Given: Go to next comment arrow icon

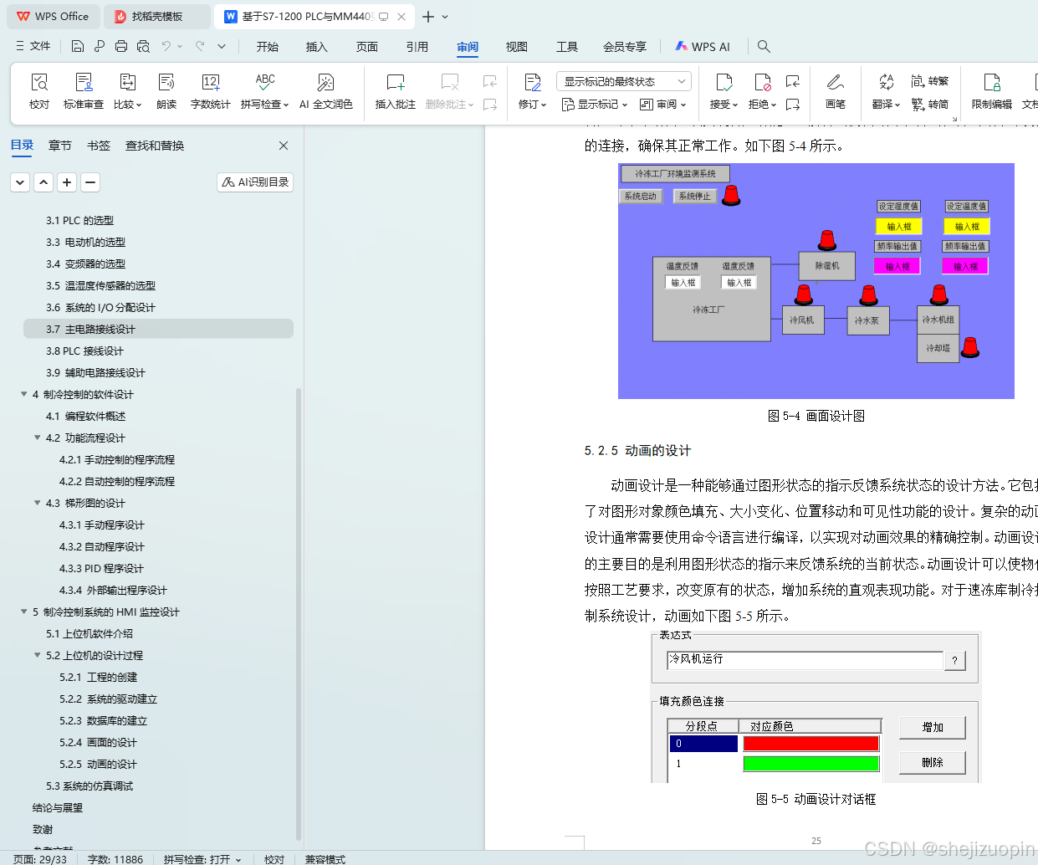Looking at the screenshot, I should coord(490,105).
